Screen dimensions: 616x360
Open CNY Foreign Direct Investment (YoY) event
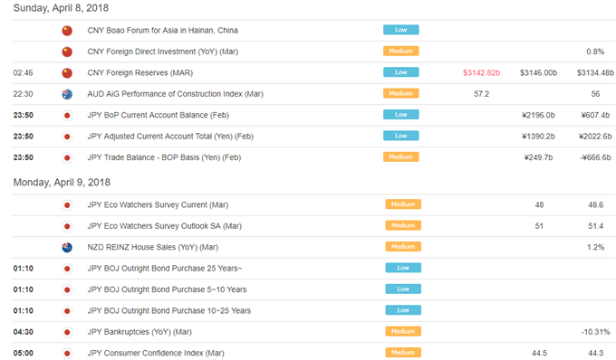click(163, 52)
